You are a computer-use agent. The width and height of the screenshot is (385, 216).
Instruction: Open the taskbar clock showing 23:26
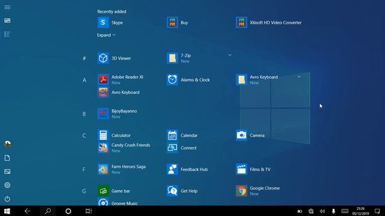tap(360, 211)
